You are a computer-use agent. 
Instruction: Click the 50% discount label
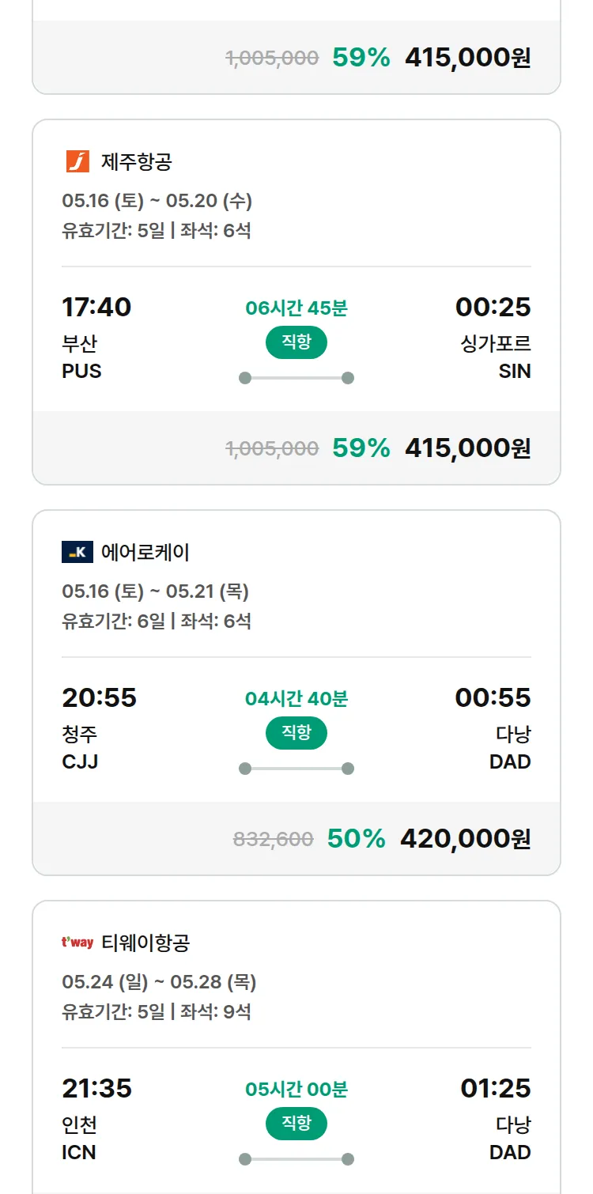(356, 838)
